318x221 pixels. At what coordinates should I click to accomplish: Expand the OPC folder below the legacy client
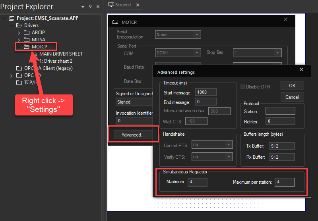pyautogui.click(x=12, y=76)
